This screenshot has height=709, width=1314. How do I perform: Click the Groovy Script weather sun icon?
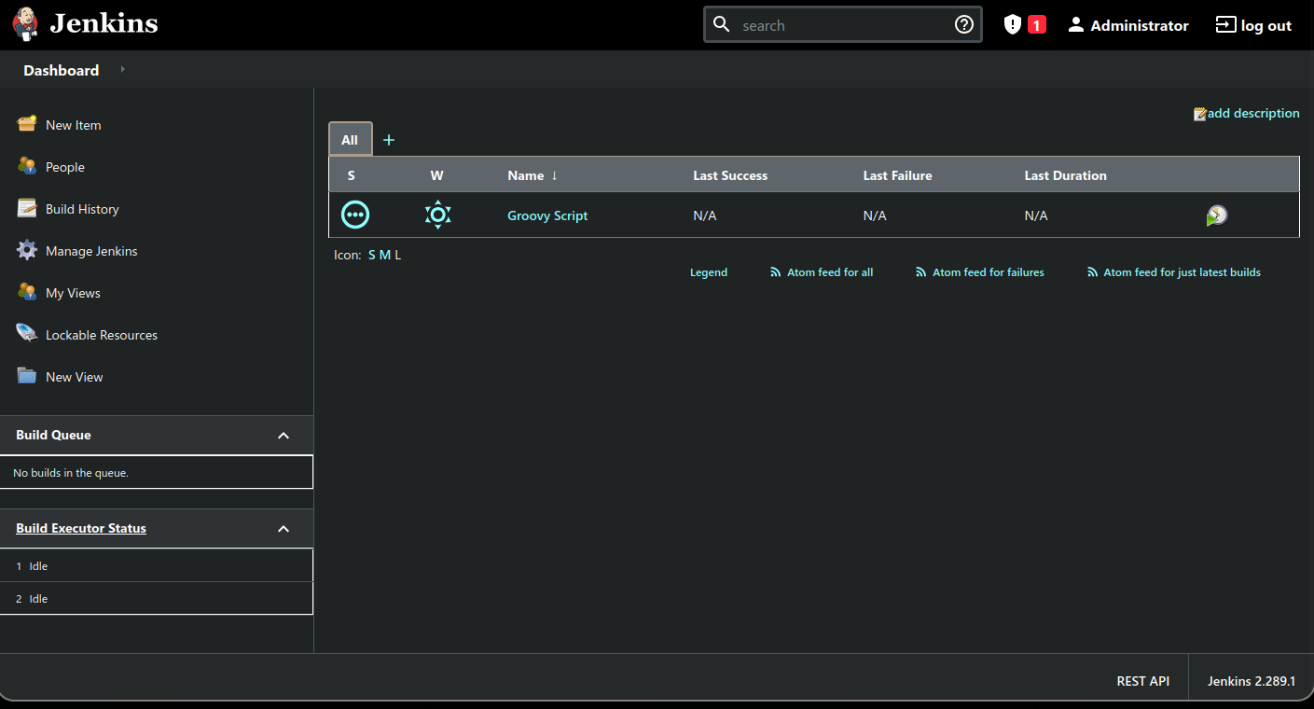coord(437,215)
